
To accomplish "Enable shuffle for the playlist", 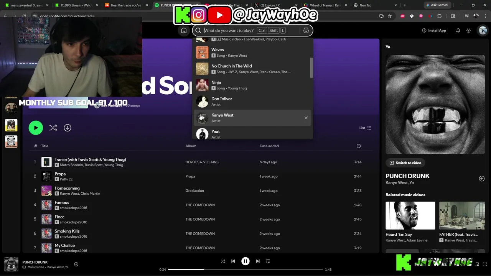I will click(53, 128).
